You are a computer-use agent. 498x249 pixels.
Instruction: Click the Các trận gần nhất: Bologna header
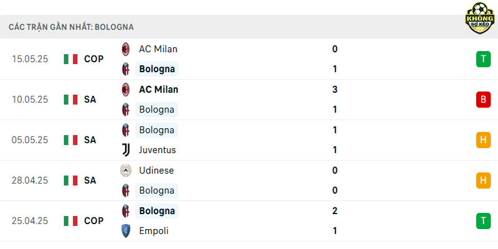[71, 27]
